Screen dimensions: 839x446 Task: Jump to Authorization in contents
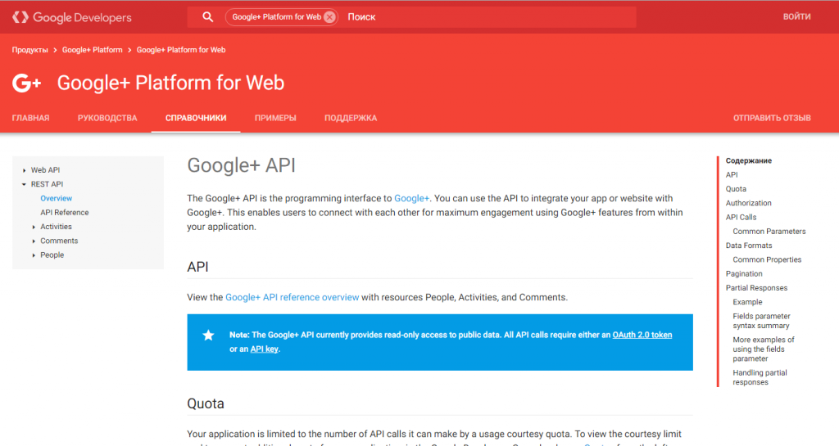(748, 203)
